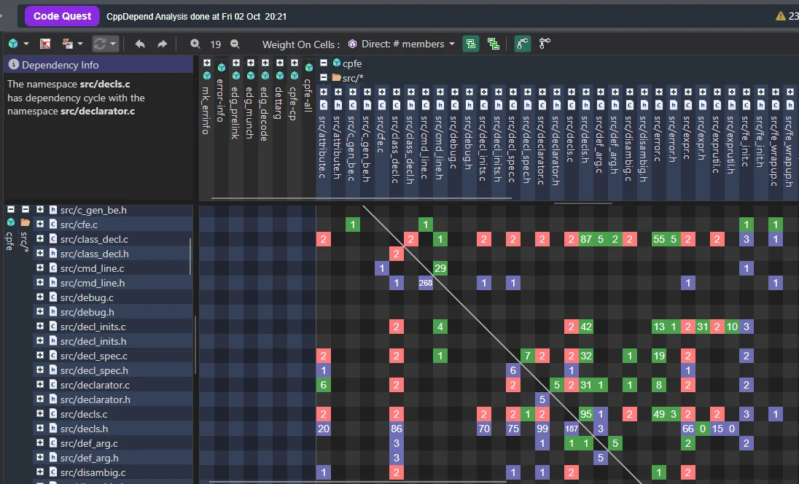Select the src/c_gen_be.h row
Image resolution: width=799 pixels, height=484 pixels.
pyautogui.click(x=113, y=210)
